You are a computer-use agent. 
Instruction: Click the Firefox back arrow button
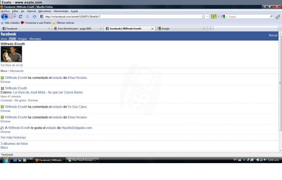coord(5,17)
